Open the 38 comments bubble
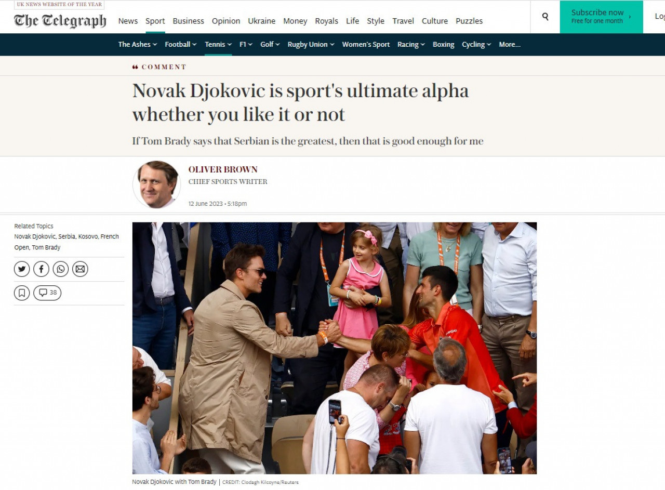The width and height of the screenshot is (665, 490). [x=47, y=293]
